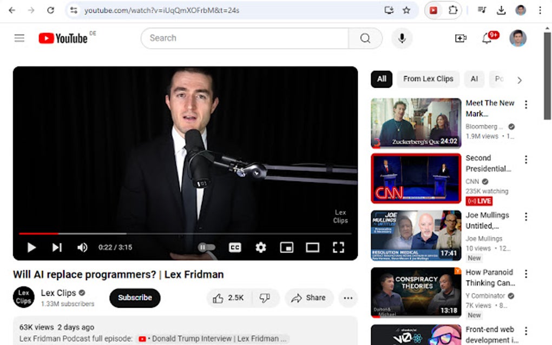
Task: Enable subtitles via the CC icon
Action: (x=235, y=247)
